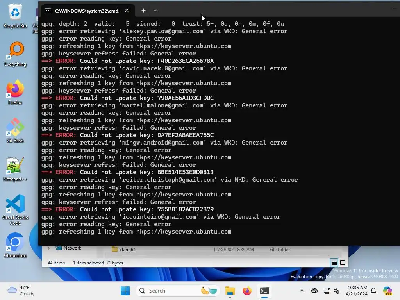
Task: Open a new terminal tab with plus
Action: pyautogui.click(x=143, y=11)
